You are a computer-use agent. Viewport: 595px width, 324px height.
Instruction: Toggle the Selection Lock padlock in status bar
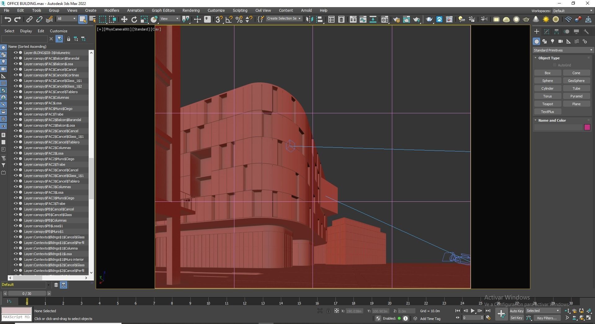(328, 311)
